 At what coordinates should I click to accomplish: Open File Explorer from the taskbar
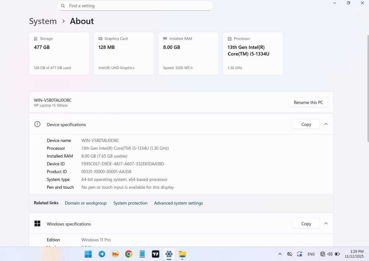coord(182,254)
